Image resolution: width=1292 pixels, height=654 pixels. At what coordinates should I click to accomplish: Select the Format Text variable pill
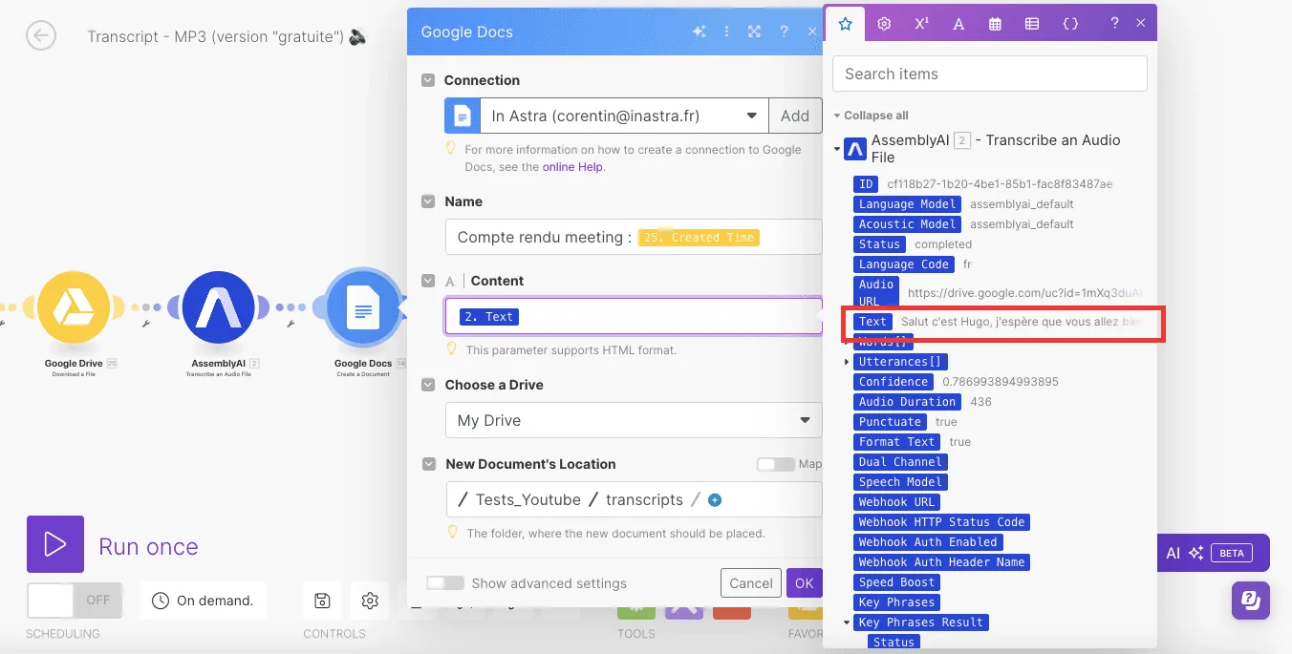coord(896,442)
